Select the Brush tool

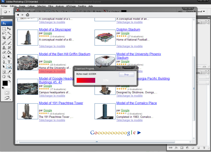(x=9, y=43)
